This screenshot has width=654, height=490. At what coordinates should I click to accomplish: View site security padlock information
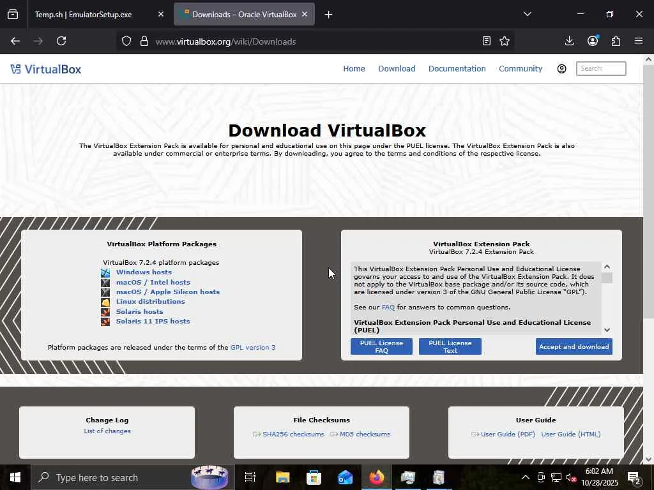[x=144, y=41]
